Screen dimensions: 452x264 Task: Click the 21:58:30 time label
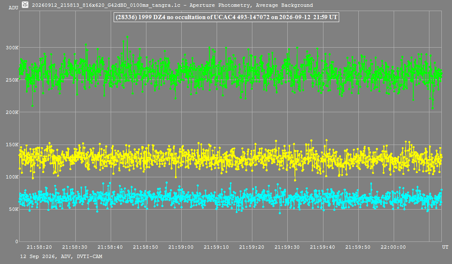click(x=74, y=247)
